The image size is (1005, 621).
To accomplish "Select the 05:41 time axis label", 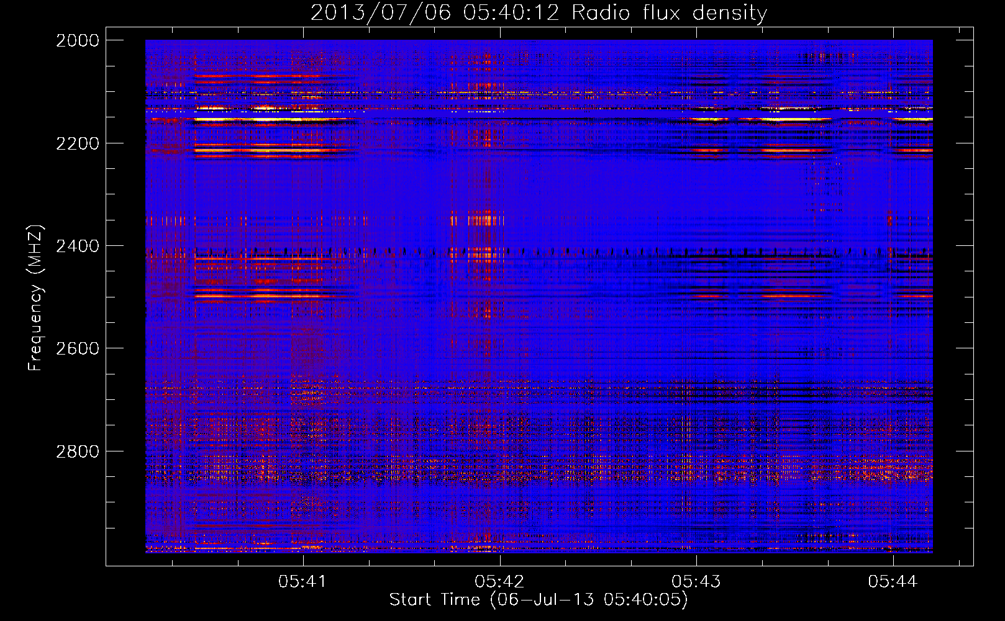I will 302,581.
